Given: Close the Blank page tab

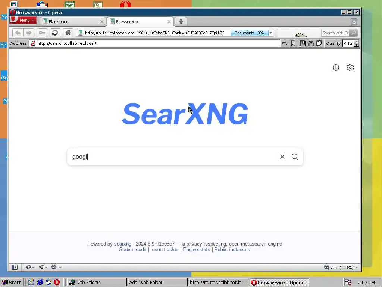Looking at the screenshot, I should click(x=102, y=22).
